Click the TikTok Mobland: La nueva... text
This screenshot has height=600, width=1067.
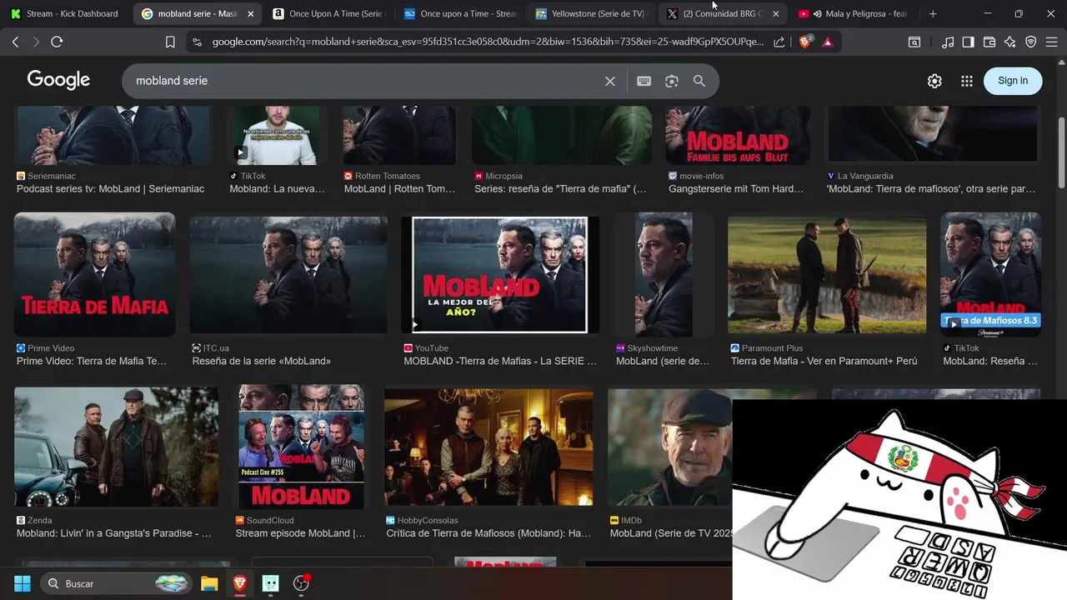point(277,189)
